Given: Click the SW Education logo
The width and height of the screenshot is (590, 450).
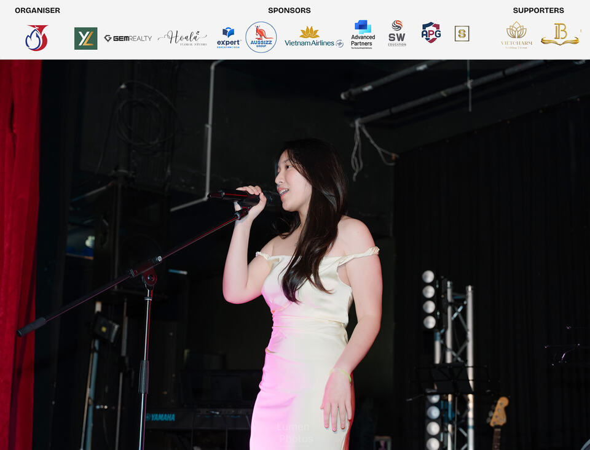Looking at the screenshot, I should (397, 34).
